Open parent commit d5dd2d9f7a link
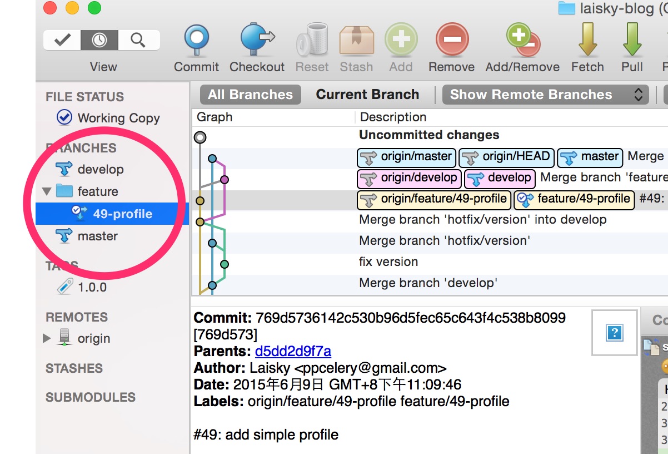 point(293,352)
